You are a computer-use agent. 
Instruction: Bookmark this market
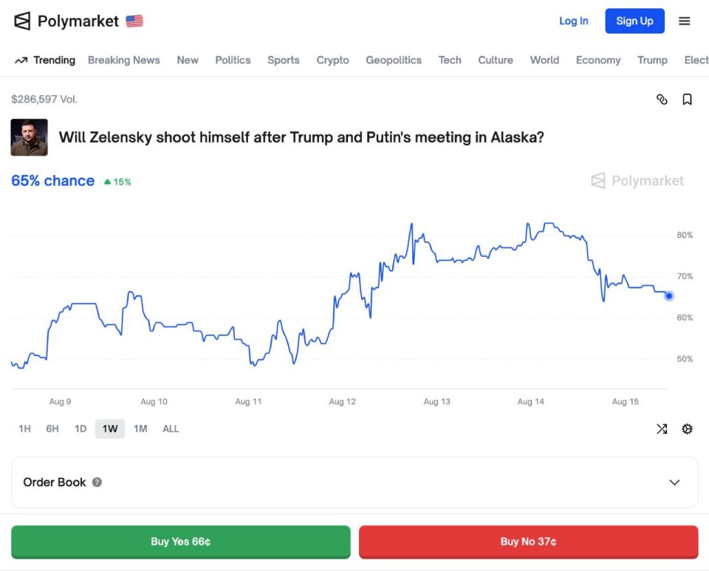point(687,99)
